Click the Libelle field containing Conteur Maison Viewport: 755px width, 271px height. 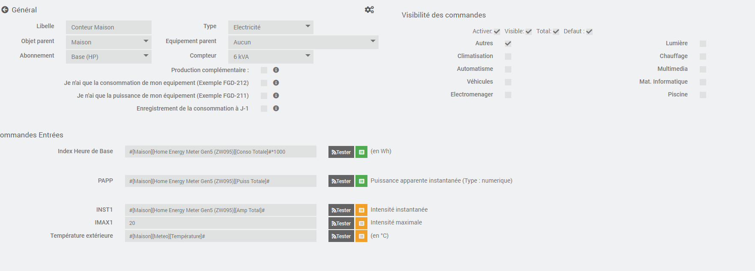[108, 27]
